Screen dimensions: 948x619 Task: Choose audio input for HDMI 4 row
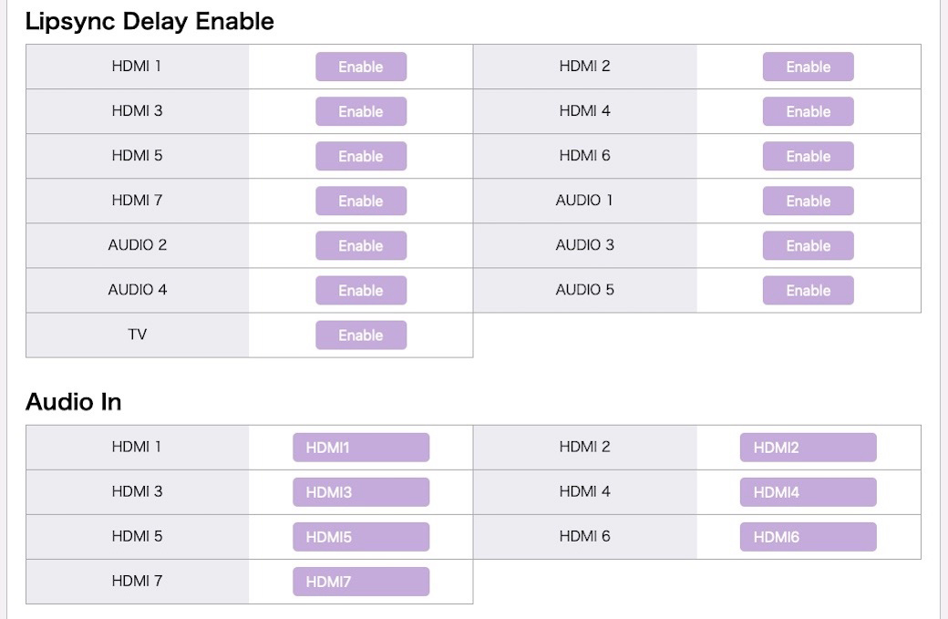coord(808,492)
